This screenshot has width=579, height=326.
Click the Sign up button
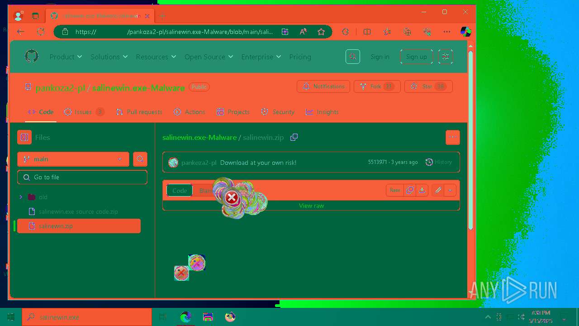(x=416, y=57)
